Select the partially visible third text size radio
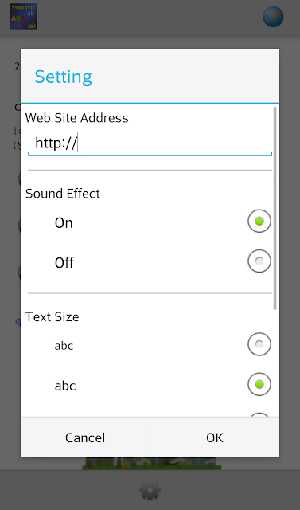The width and height of the screenshot is (300, 510). [x=259, y=415]
